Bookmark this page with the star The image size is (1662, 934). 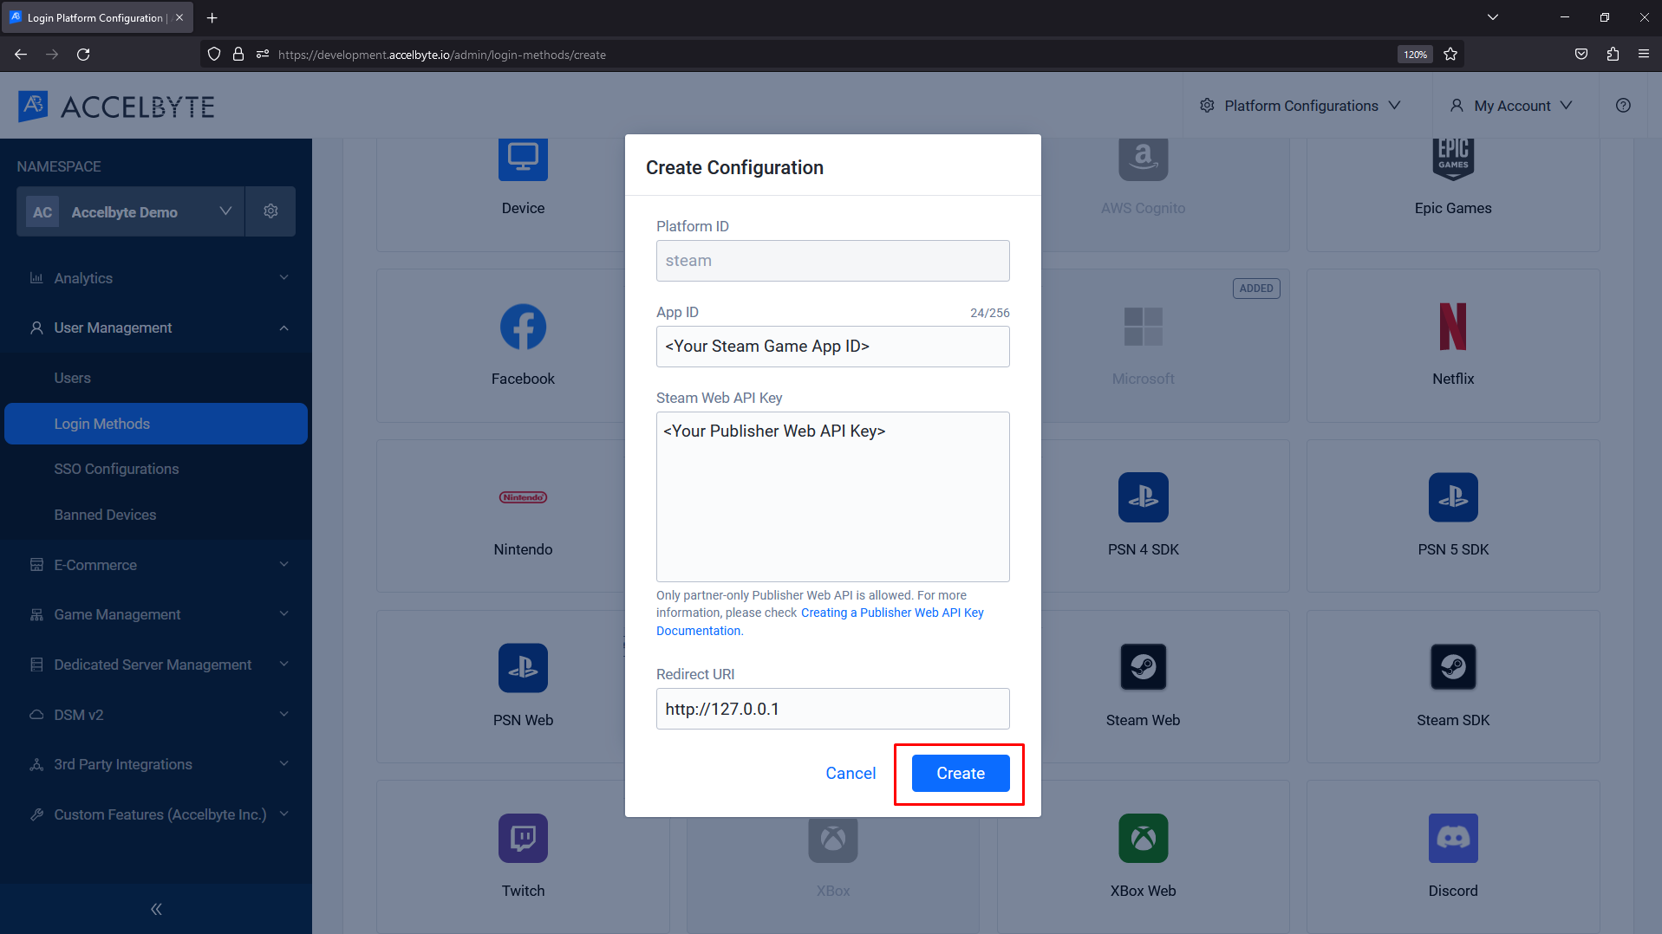pos(1450,55)
